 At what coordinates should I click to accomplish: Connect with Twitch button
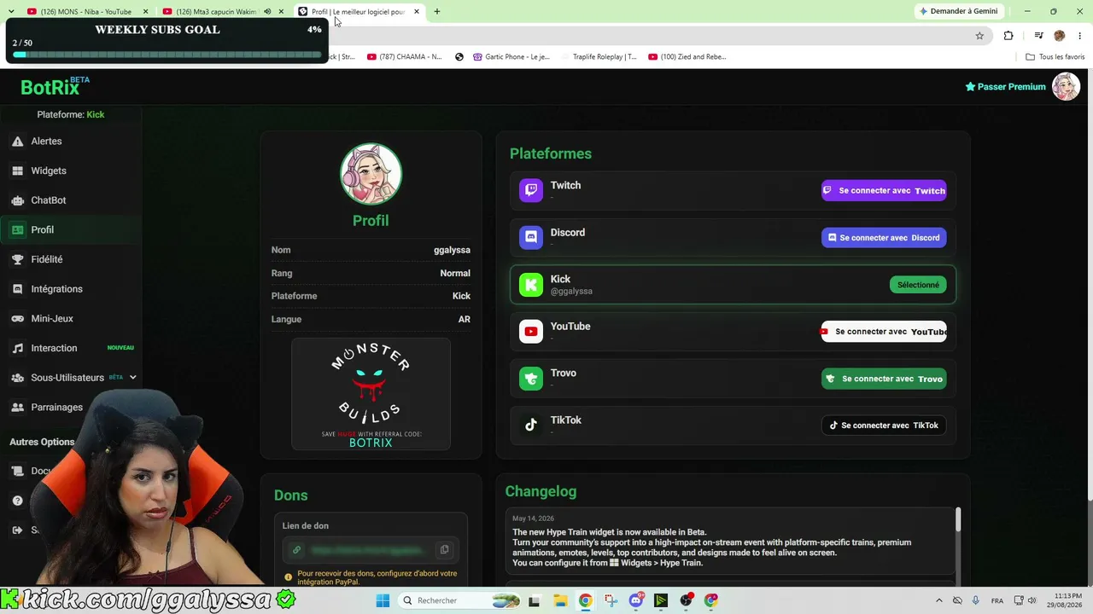click(884, 190)
